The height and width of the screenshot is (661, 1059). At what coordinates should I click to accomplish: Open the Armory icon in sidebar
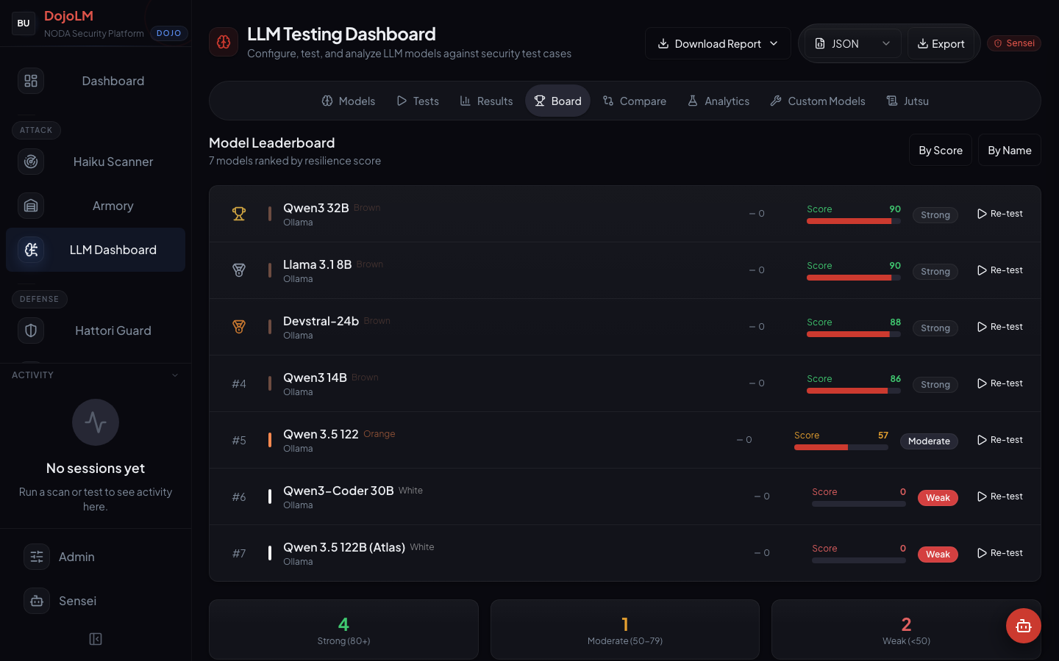pyautogui.click(x=31, y=206)
